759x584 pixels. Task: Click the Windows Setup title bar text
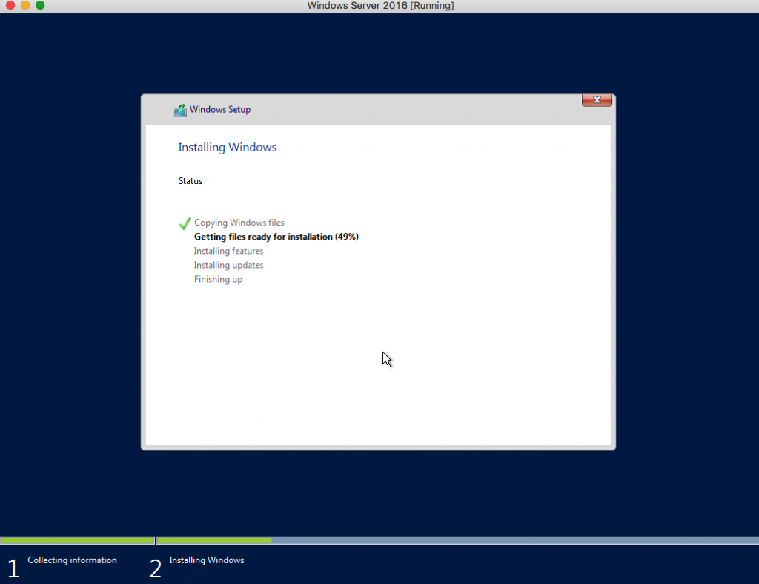[x=220, y=109]
